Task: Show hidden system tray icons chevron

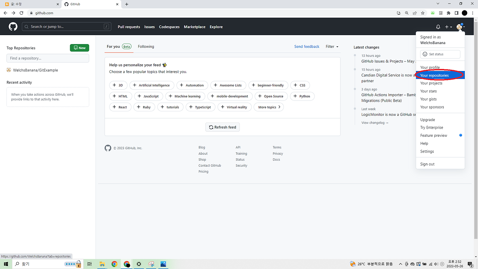Action: [401, 264]
